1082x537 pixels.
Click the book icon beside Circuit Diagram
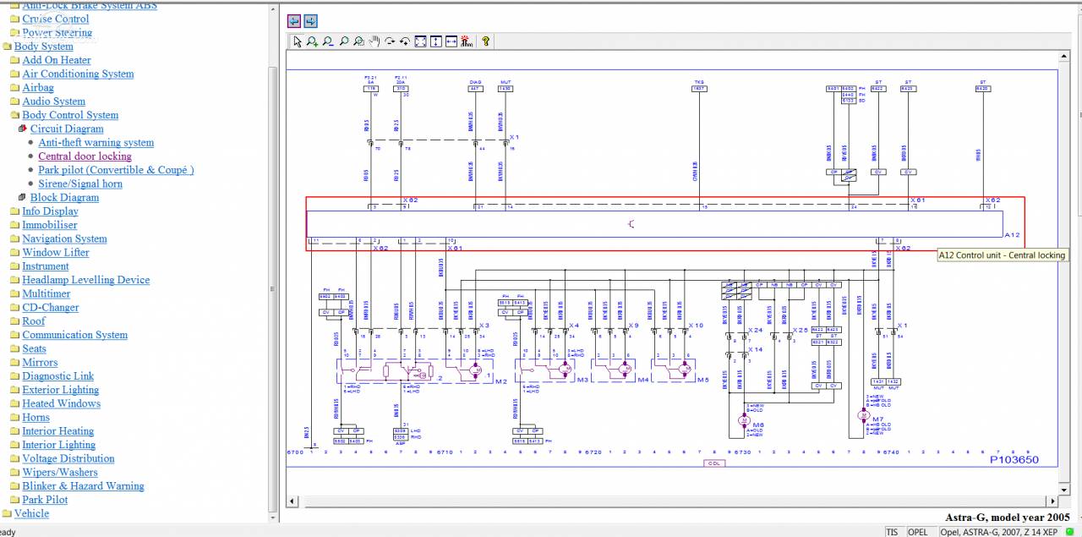click(23, 129)
